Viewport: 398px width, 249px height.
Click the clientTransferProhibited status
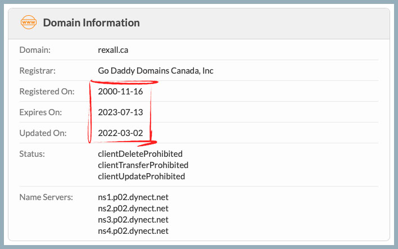point(143,165)
